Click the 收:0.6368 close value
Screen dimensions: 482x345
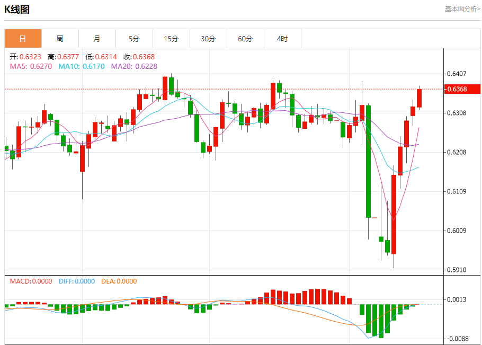pyautogui.click(x=139, y=57)
